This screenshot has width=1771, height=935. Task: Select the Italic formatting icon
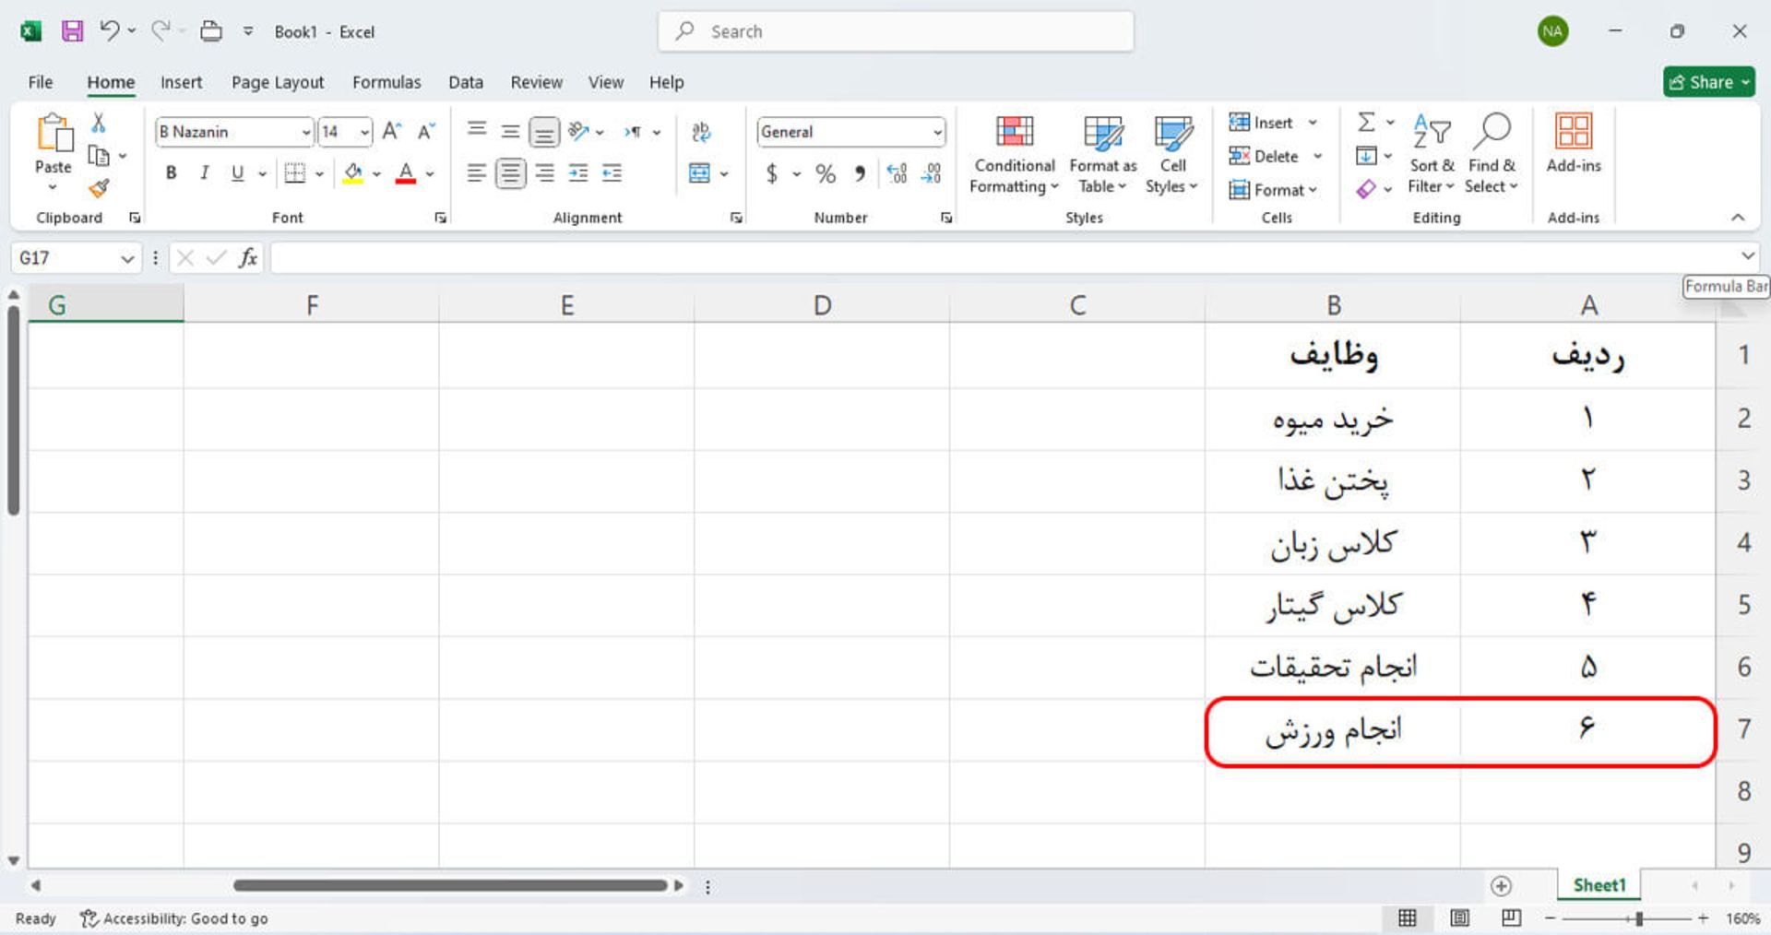(x=204, y=172)
